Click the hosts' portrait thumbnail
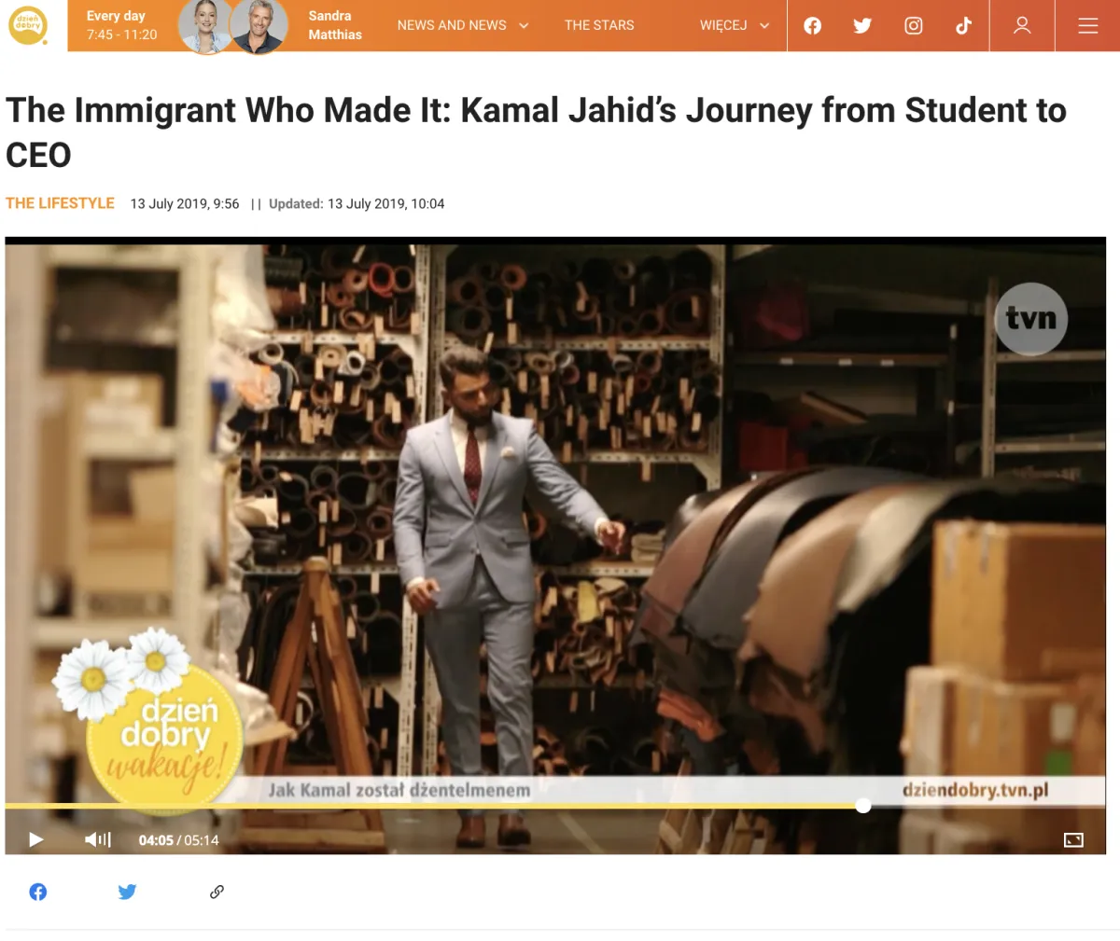The width and height of the screenshot is (1120, 941). pos(232,26)
